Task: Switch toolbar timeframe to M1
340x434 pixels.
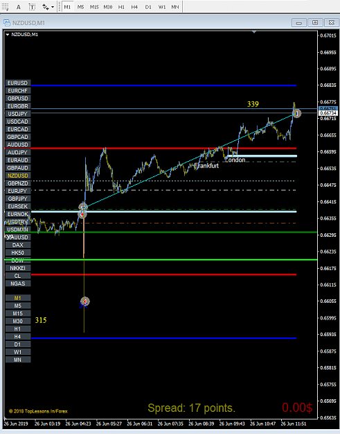Action: pos(67,7)
